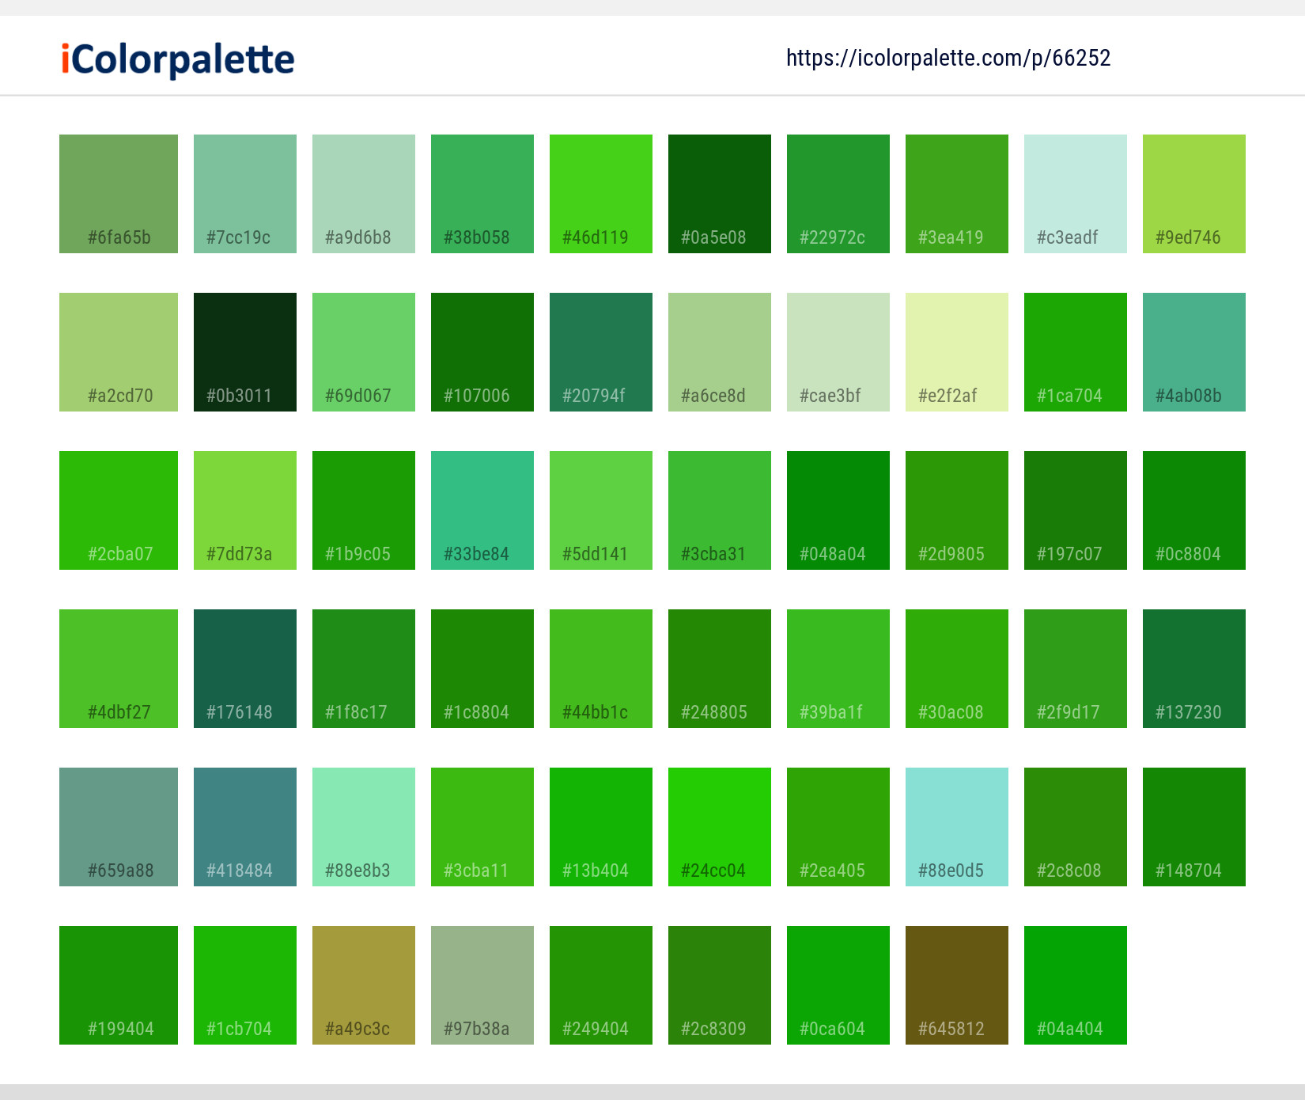1305x1100 pixels.
Task: Choose the pale yellow #e2f2af swatch
Action: [957, 352]
